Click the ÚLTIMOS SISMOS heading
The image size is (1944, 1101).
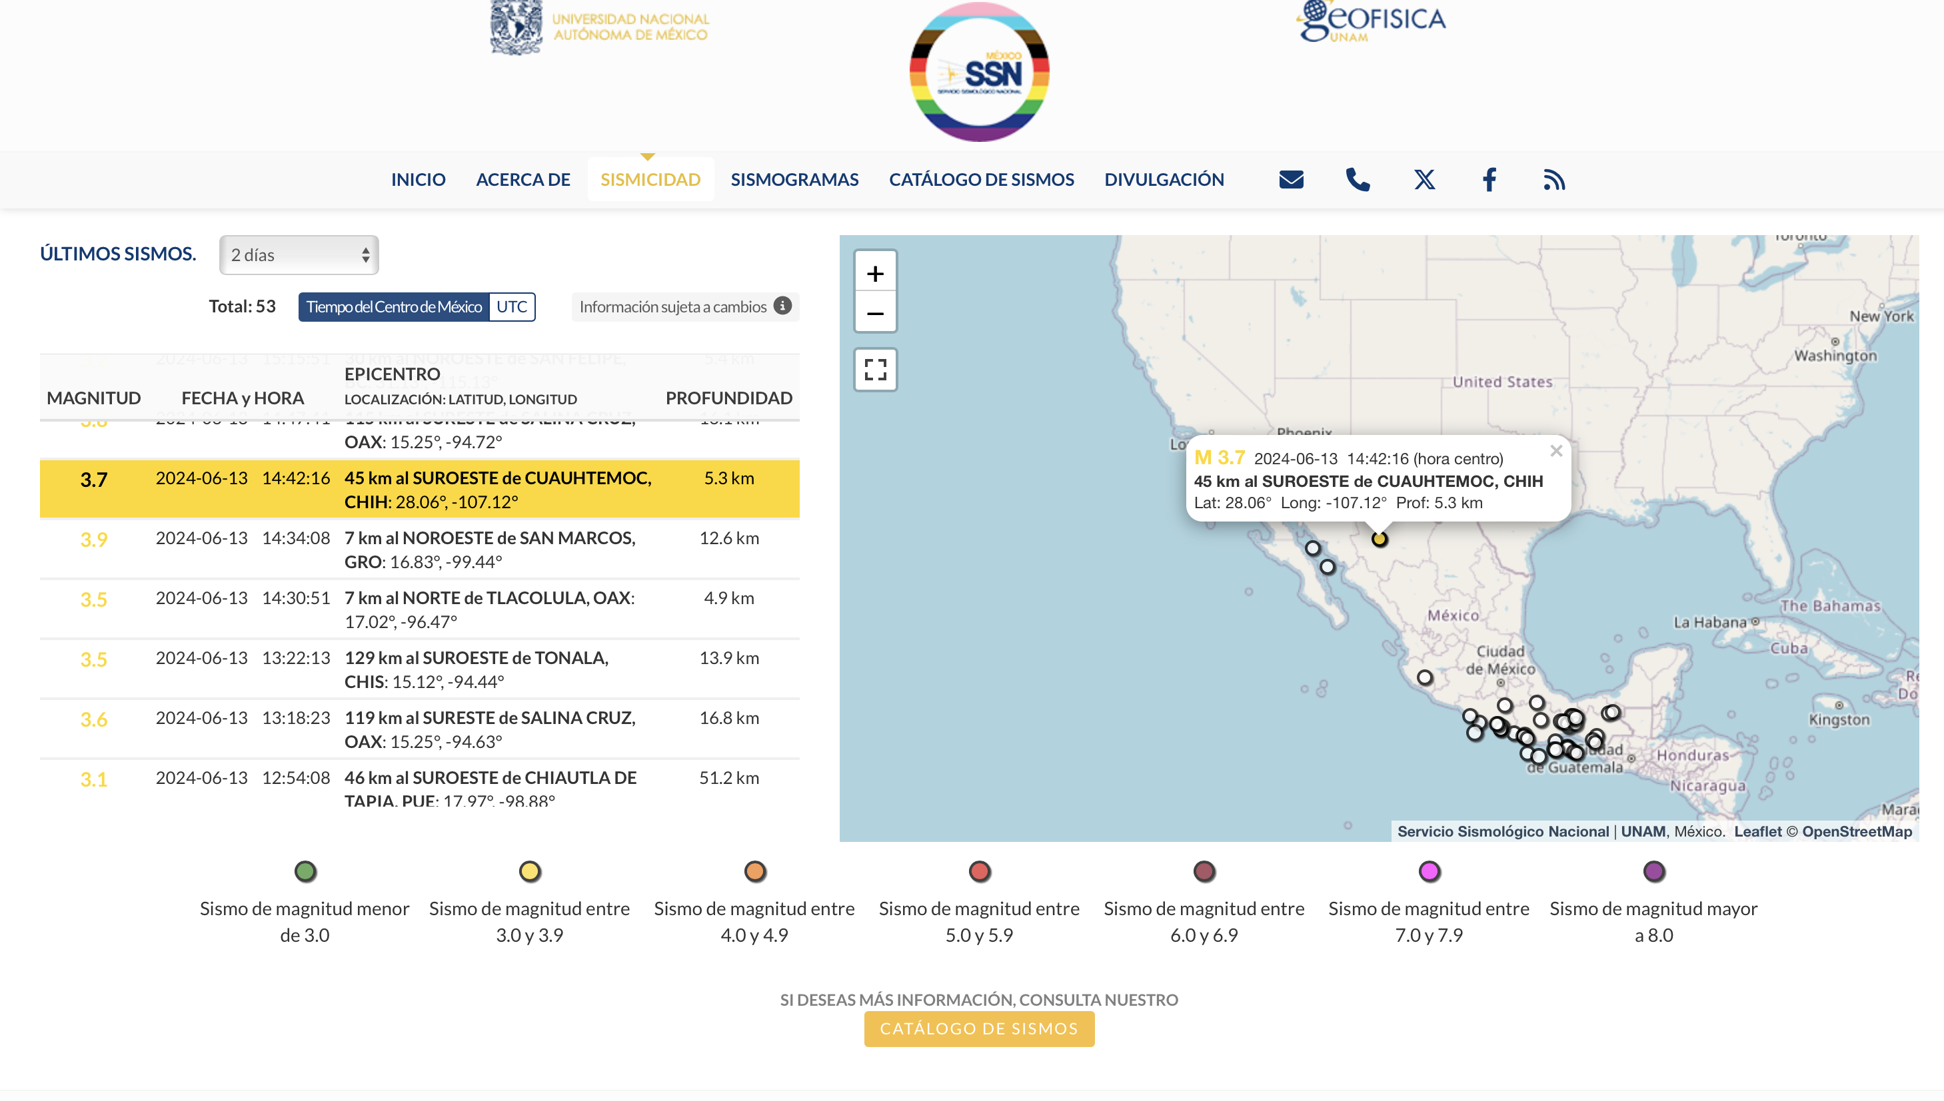[x=118, y=253]
